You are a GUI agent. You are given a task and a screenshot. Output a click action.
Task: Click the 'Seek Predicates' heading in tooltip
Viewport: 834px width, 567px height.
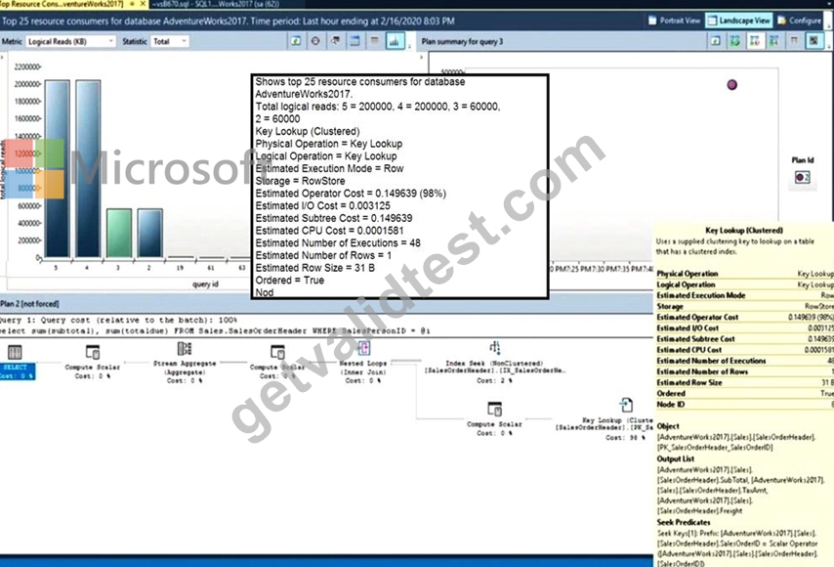coord(684,523)
